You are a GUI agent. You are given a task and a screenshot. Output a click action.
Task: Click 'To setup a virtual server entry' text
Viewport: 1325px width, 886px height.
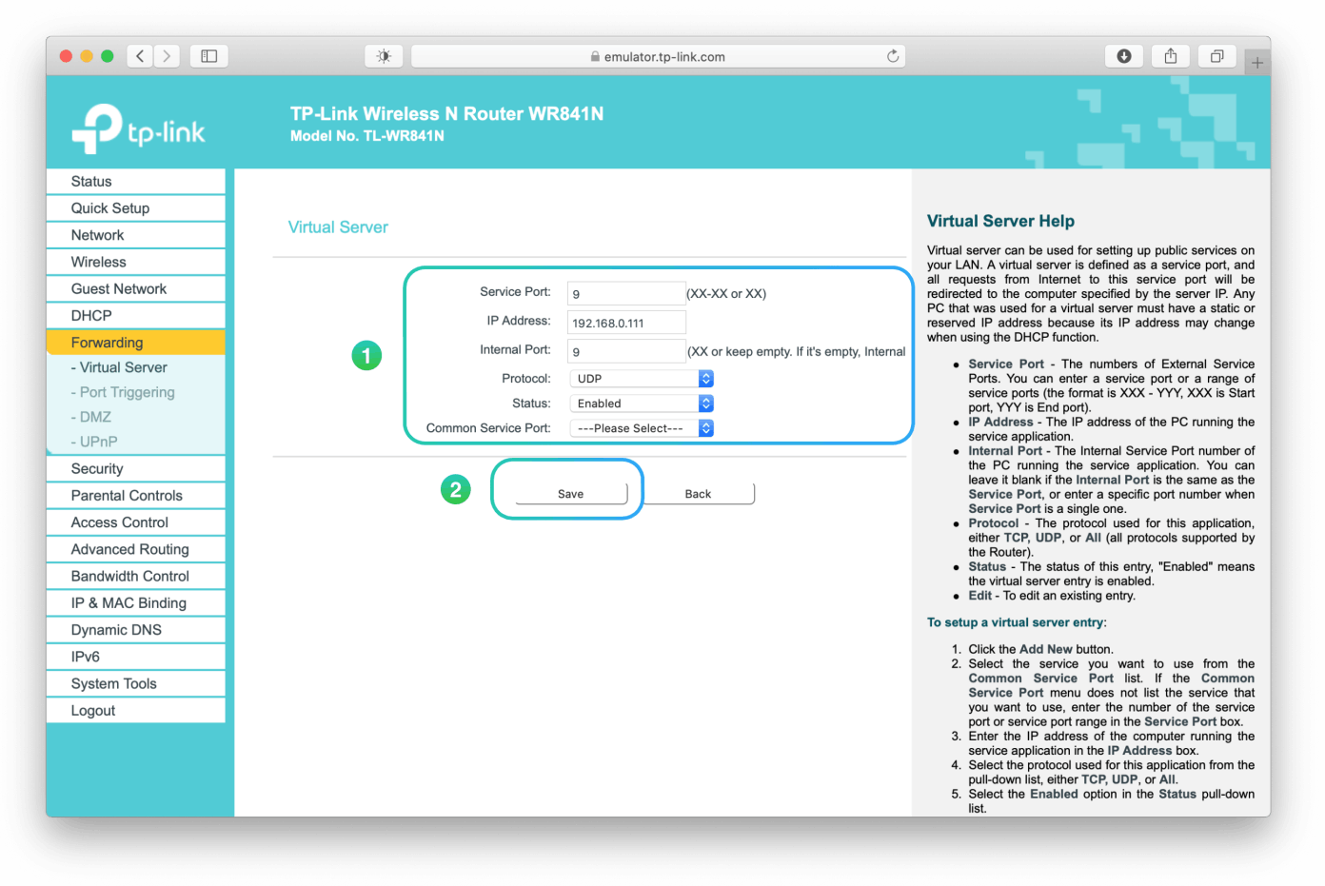tap(1017, 622)
